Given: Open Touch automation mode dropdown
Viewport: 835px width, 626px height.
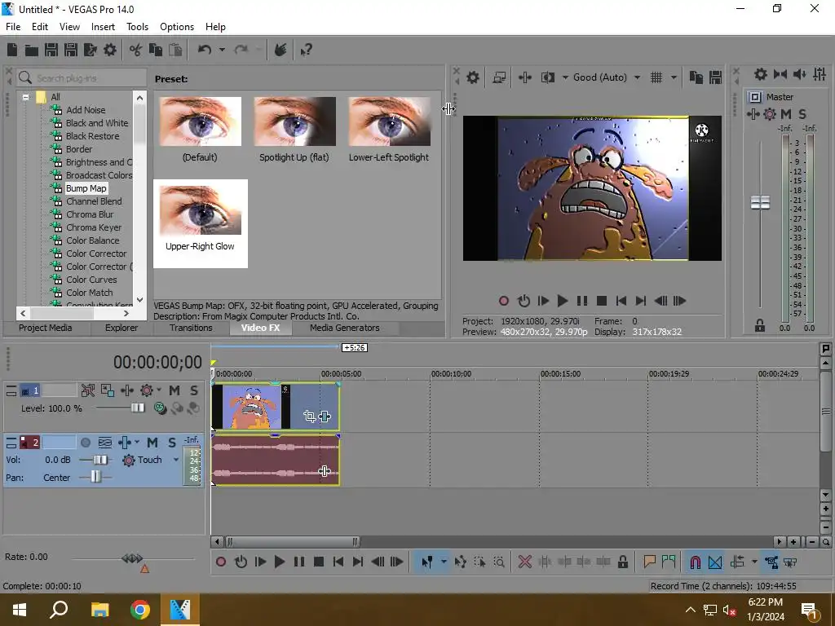Looking at the screenshot, I should 176,460.
